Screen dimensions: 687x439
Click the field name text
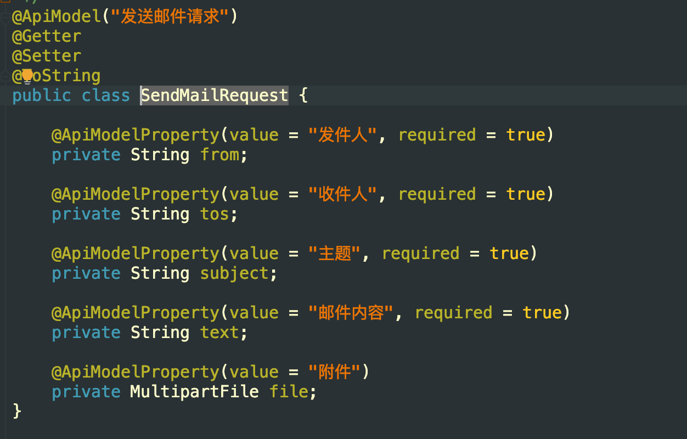point(219,333)
